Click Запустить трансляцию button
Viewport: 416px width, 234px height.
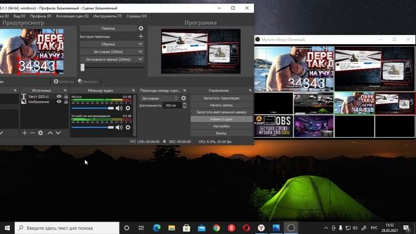point(221,98)
